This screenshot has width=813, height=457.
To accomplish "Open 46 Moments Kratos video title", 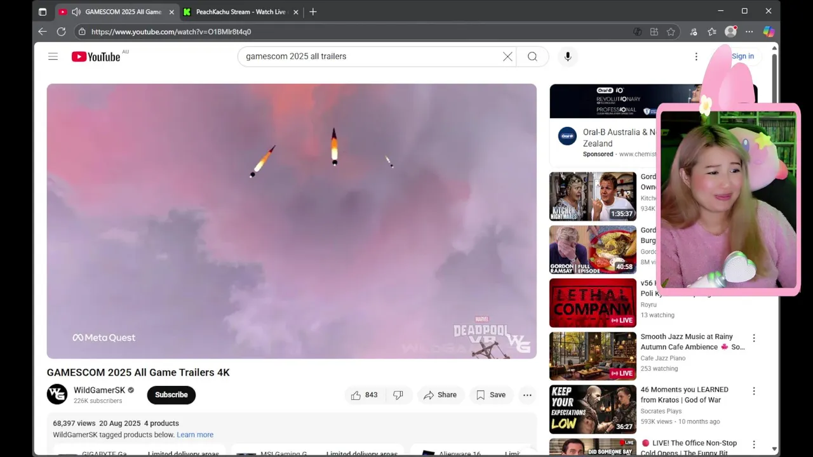I will pos(684,395).
